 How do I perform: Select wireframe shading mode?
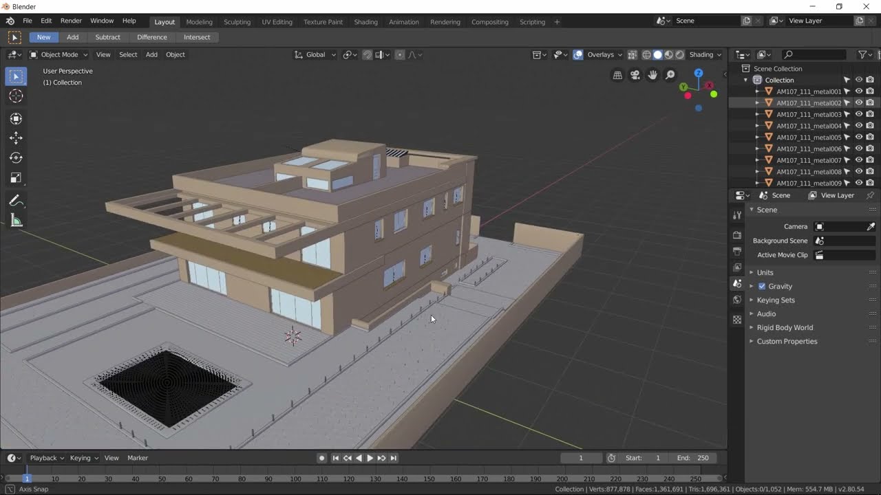click(x=647, y=55)
